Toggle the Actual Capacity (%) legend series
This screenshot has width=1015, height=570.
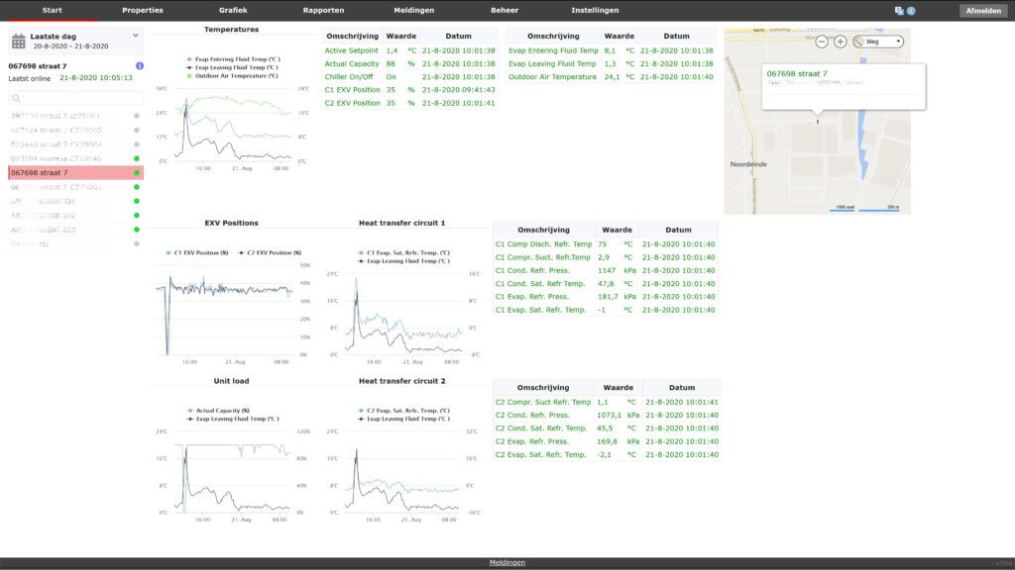point(218,411)
